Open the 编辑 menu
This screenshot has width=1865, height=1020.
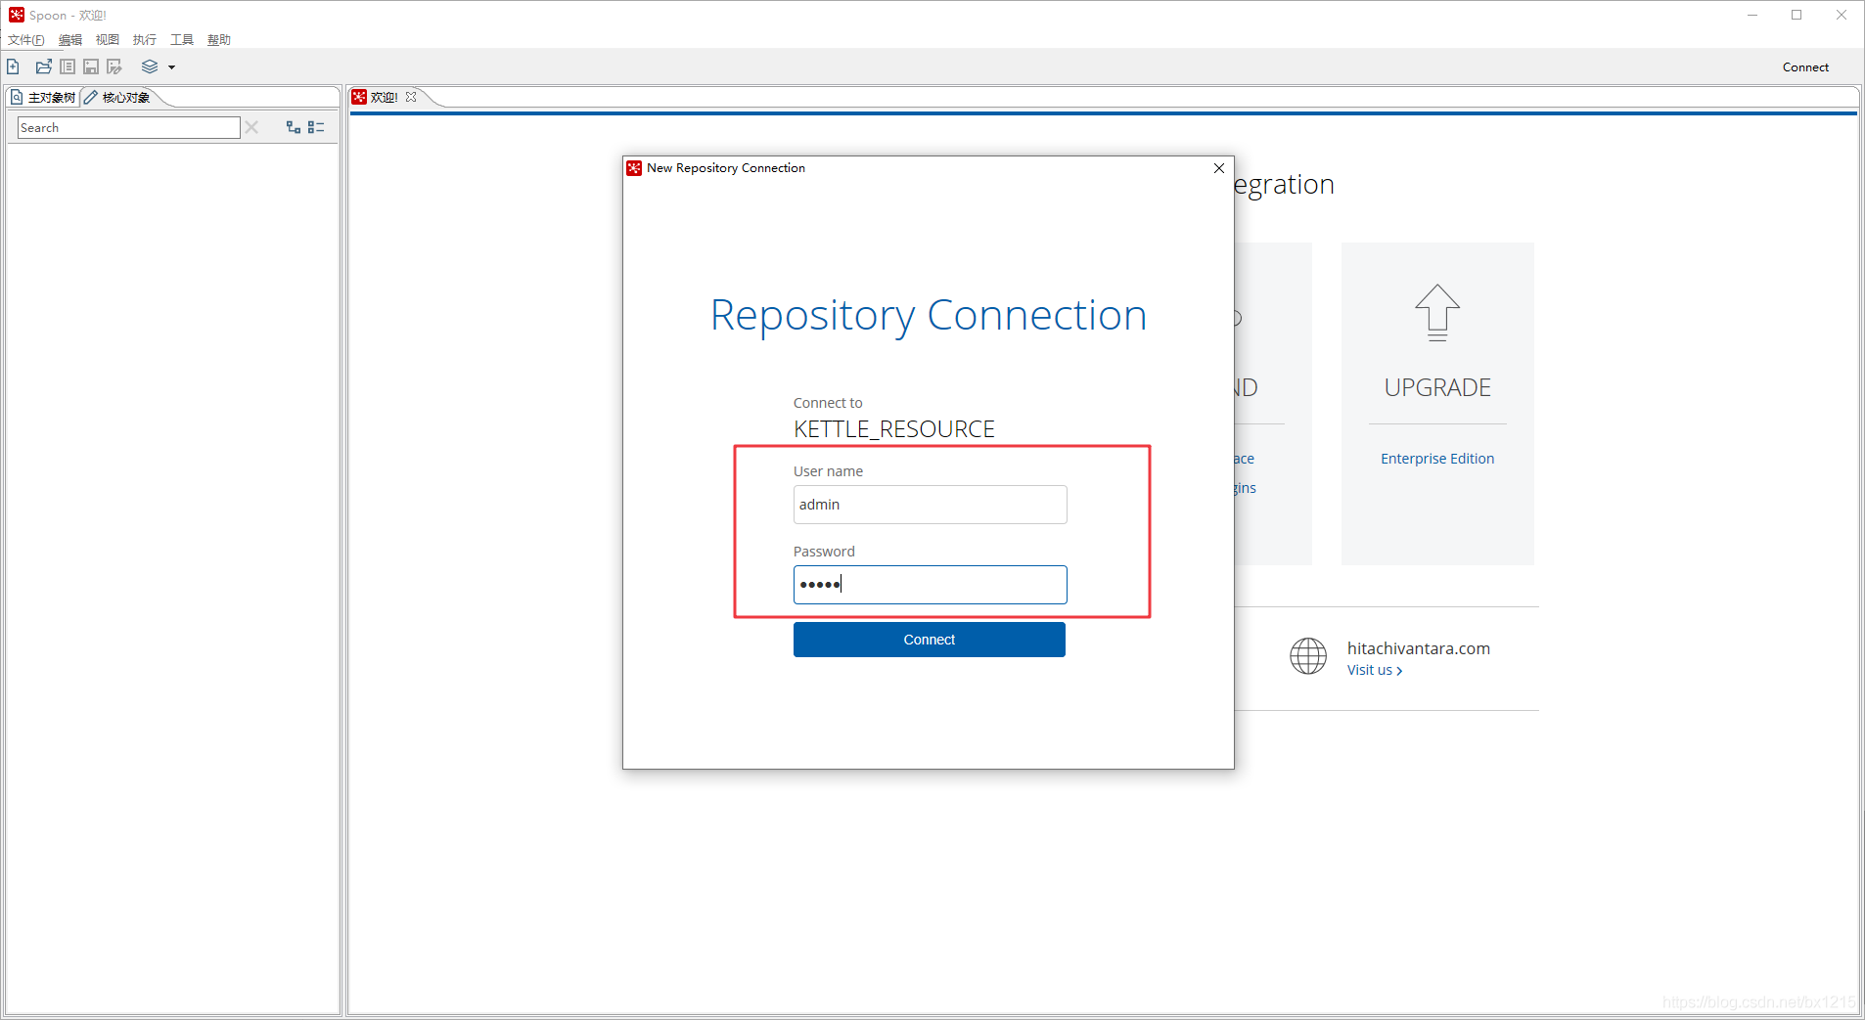coord(70,40)
